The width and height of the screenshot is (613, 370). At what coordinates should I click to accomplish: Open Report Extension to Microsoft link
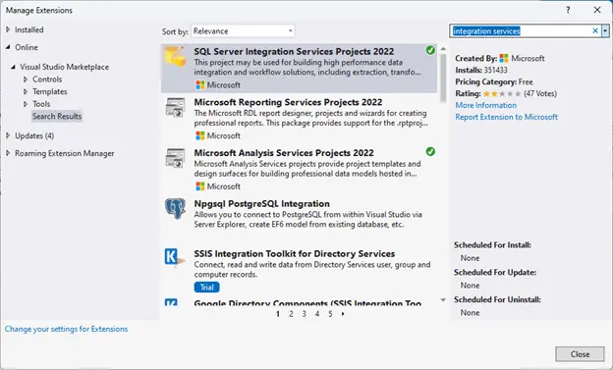coord(506,117)
